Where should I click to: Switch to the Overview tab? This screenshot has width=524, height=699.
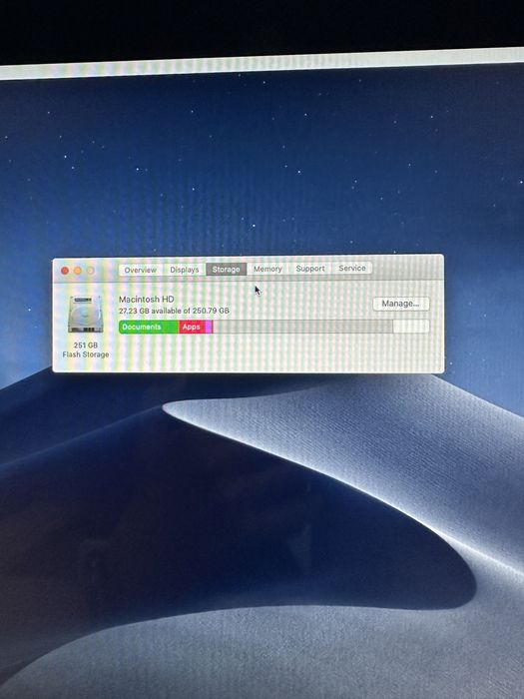click(141, 270)
